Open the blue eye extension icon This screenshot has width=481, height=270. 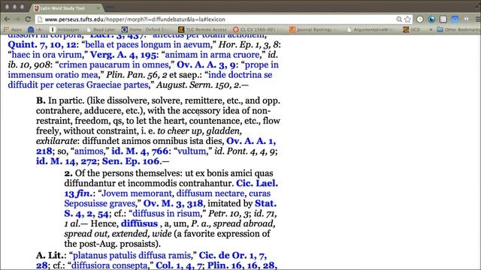(x=431, y=19)
